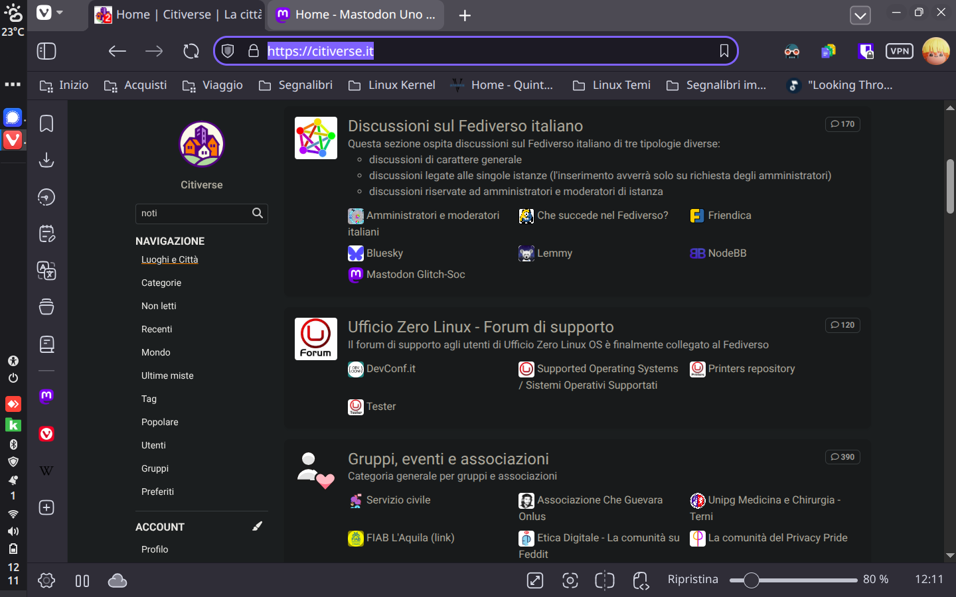Click the Ripristina zoom reset button
Screen dimensions: 956x597
(x=692, y=579)
